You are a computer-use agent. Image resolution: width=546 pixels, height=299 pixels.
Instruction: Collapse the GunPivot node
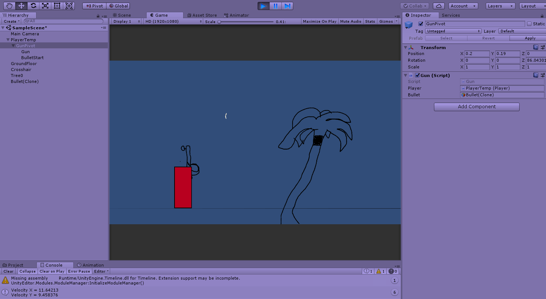point(13,46)
